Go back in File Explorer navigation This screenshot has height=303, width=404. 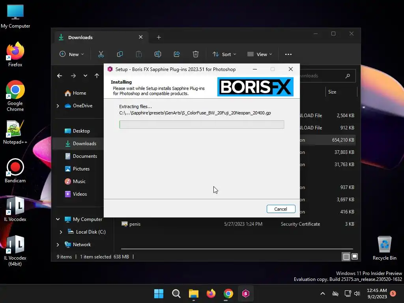point(60,76)
